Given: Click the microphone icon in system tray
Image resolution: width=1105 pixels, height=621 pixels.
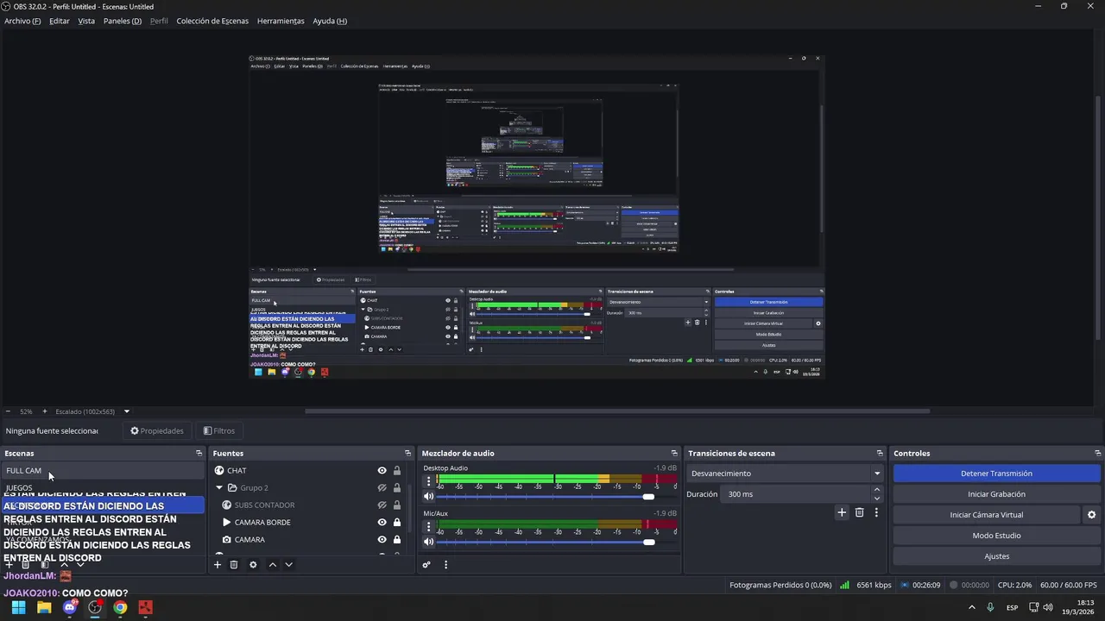Looking at the screenshot, I should coord(990,607).
